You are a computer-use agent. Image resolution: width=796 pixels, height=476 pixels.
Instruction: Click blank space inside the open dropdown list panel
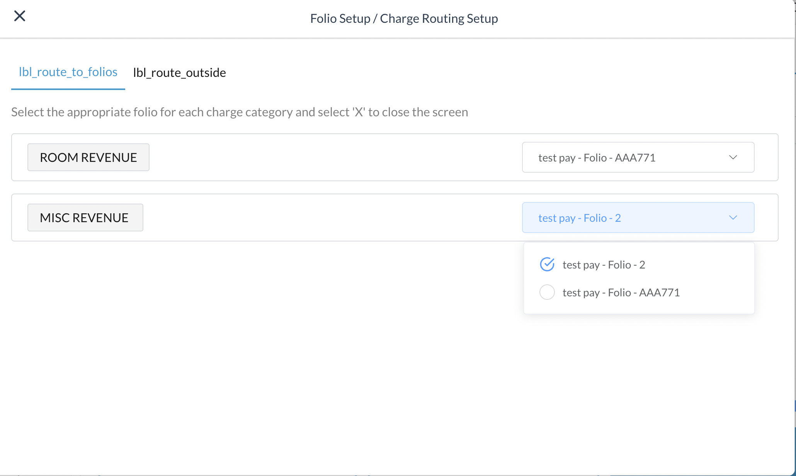pos(715,278)
